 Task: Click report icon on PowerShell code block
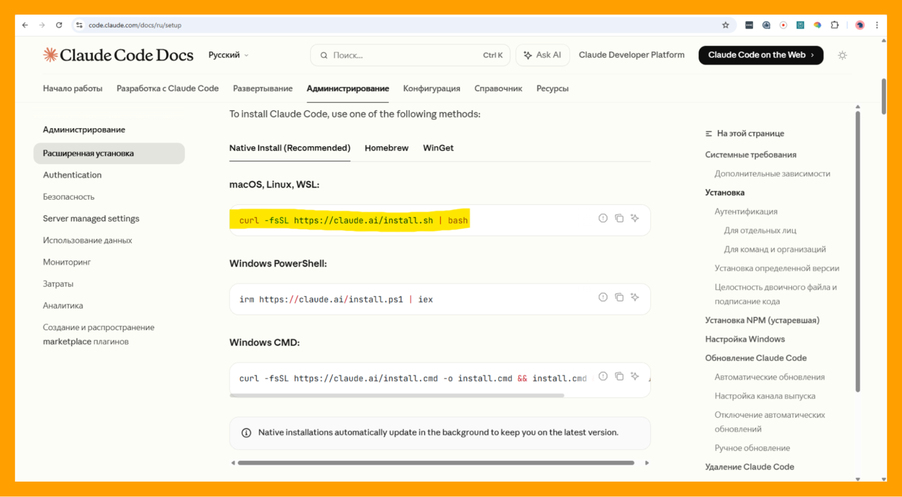603,297
